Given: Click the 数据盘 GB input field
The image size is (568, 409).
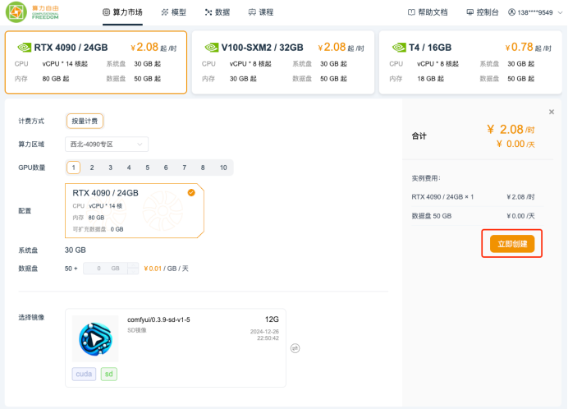Looking at the screenshot, I should click(106, 269).
